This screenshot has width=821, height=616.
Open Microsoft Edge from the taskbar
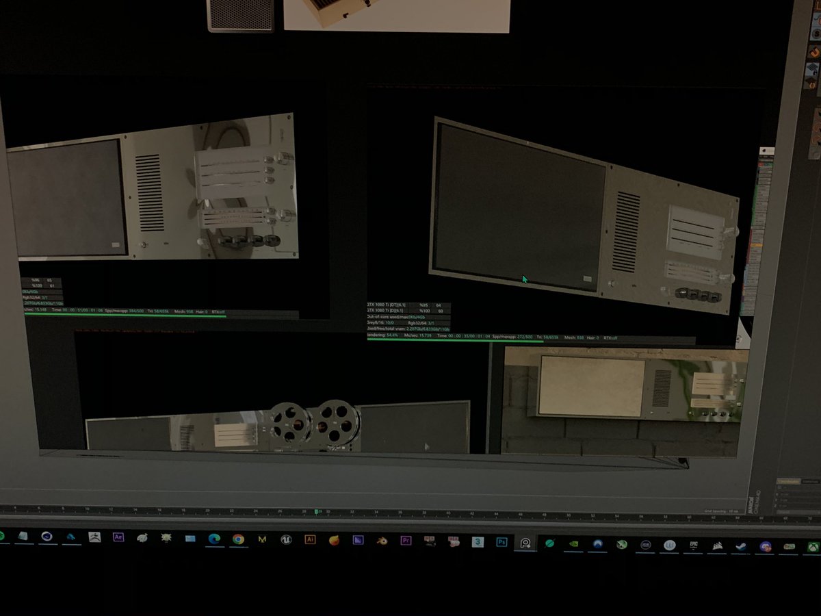(214, 538)
